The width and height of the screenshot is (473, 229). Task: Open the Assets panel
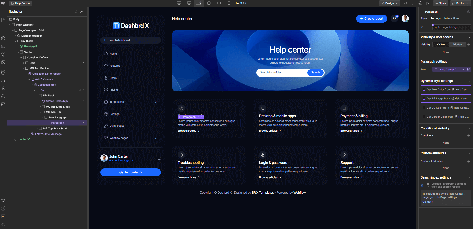(x=3, y=62)
